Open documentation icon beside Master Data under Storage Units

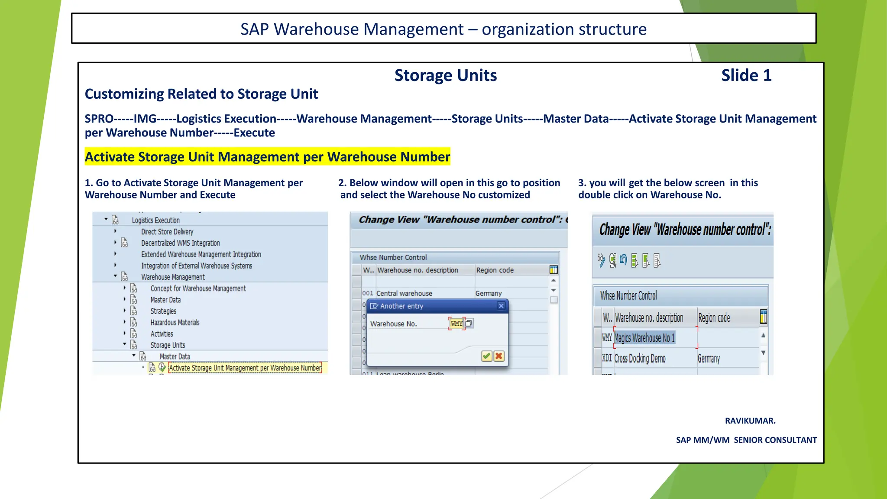143,356
